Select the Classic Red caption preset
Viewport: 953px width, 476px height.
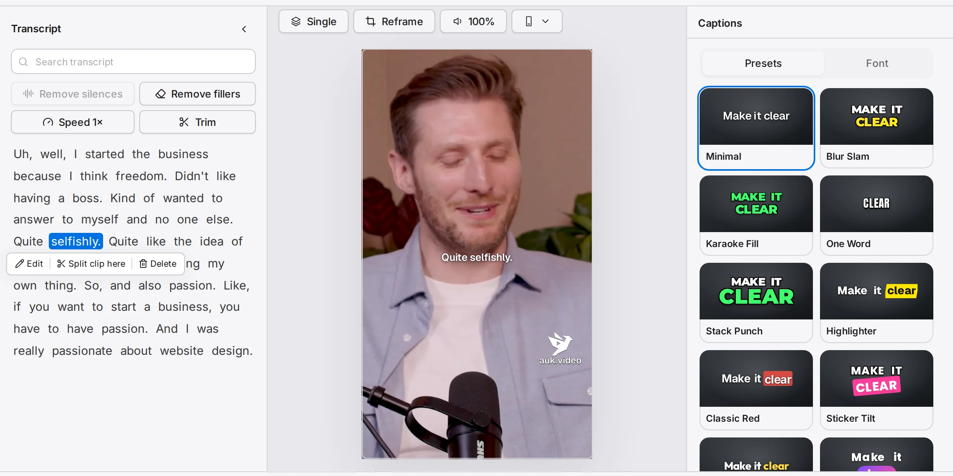pyautogui.click(x=756, y=390)
